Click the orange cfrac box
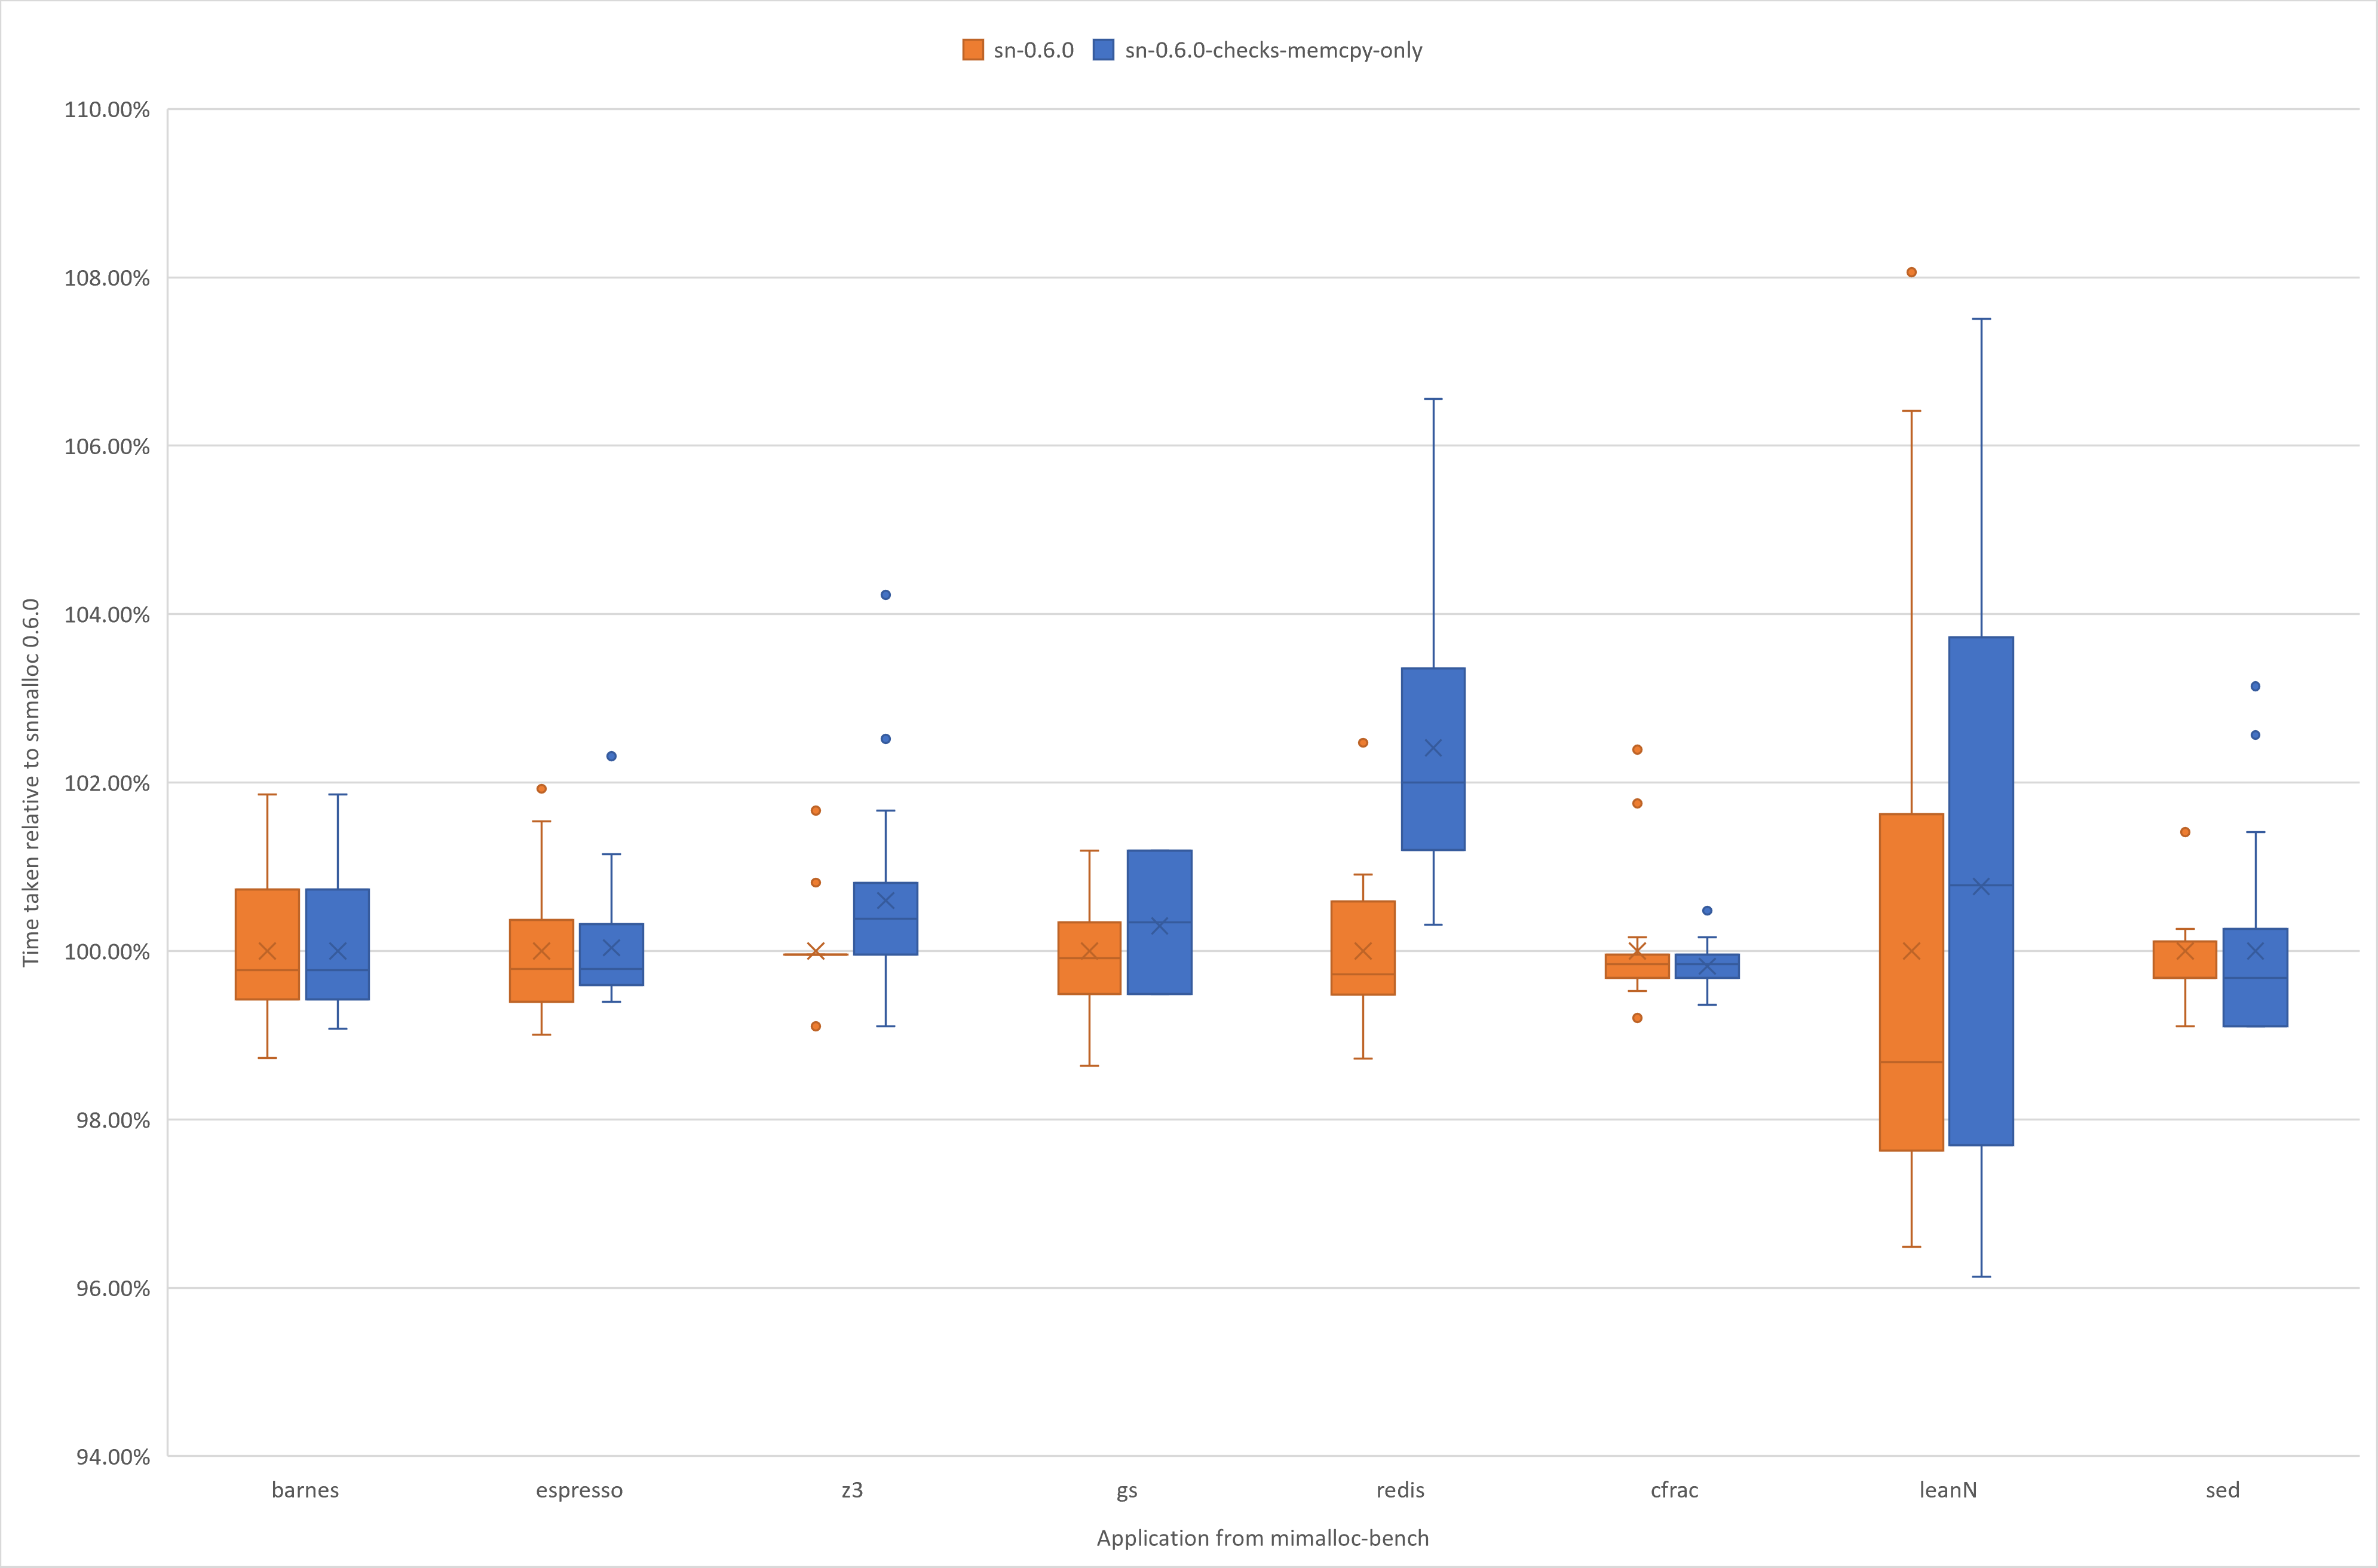Viewport: 2378px width, 1568px height. (1637, 966)
